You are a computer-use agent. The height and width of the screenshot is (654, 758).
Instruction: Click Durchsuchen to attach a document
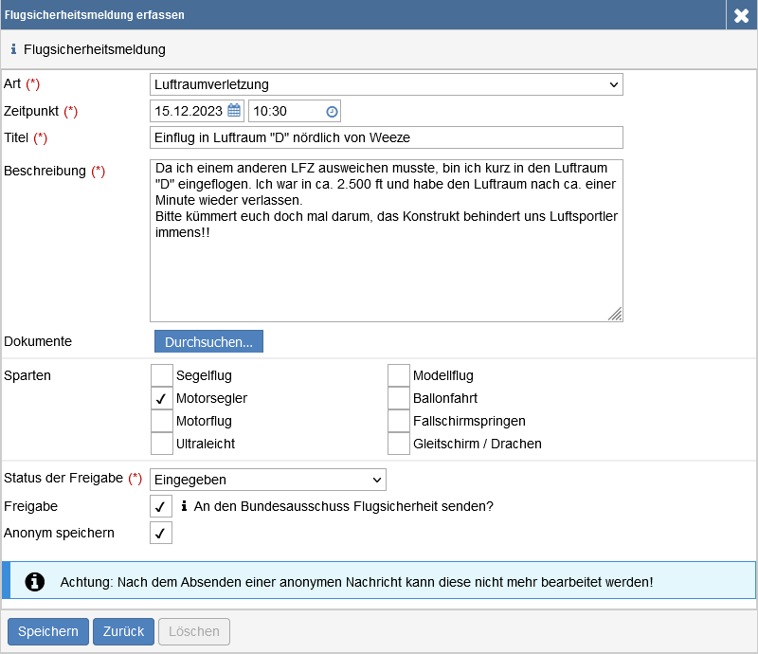(208, 341)
